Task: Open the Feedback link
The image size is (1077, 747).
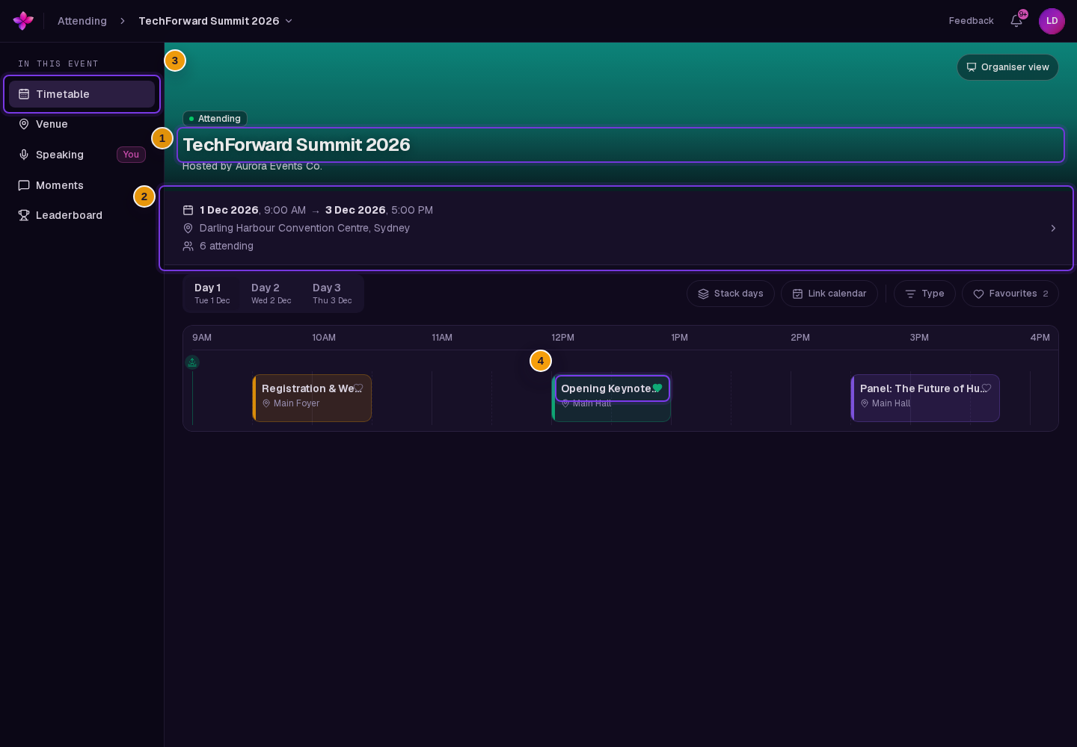Action: 972,21
